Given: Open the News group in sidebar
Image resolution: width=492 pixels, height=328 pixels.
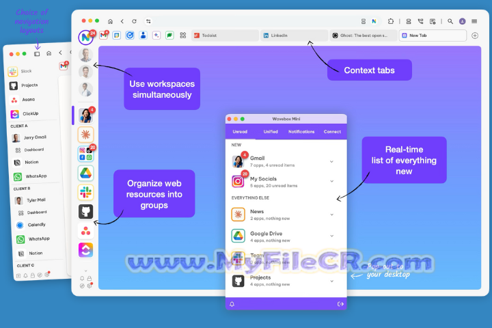Looking at the screenshot, I should 85,135.
